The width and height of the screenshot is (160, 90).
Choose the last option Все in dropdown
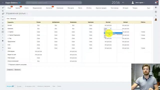(x=113, y=37)
